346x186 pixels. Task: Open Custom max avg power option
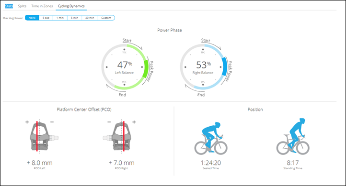[x=106, y=18]
